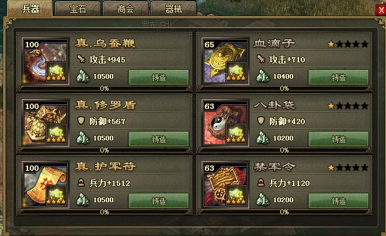Viewport: 386px width, 236px height.
Task: Click ore cost icon beside 10400
Action: pyautogui.click(x=263, y=76)
